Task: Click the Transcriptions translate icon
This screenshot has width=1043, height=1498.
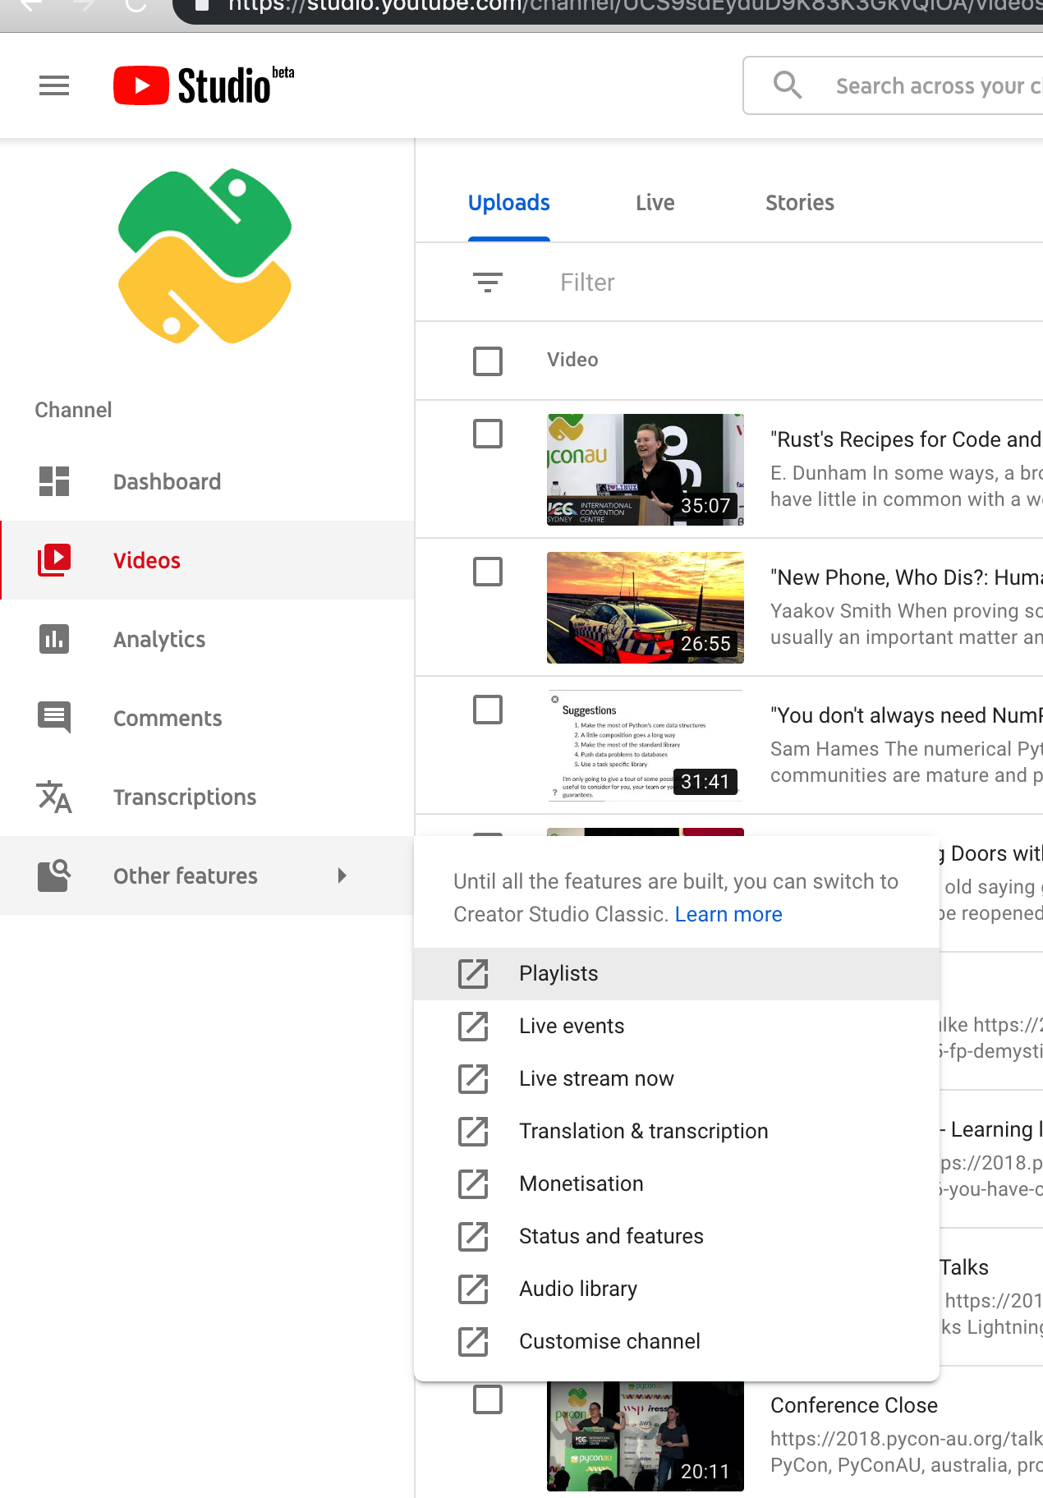Action: [54, 797]
